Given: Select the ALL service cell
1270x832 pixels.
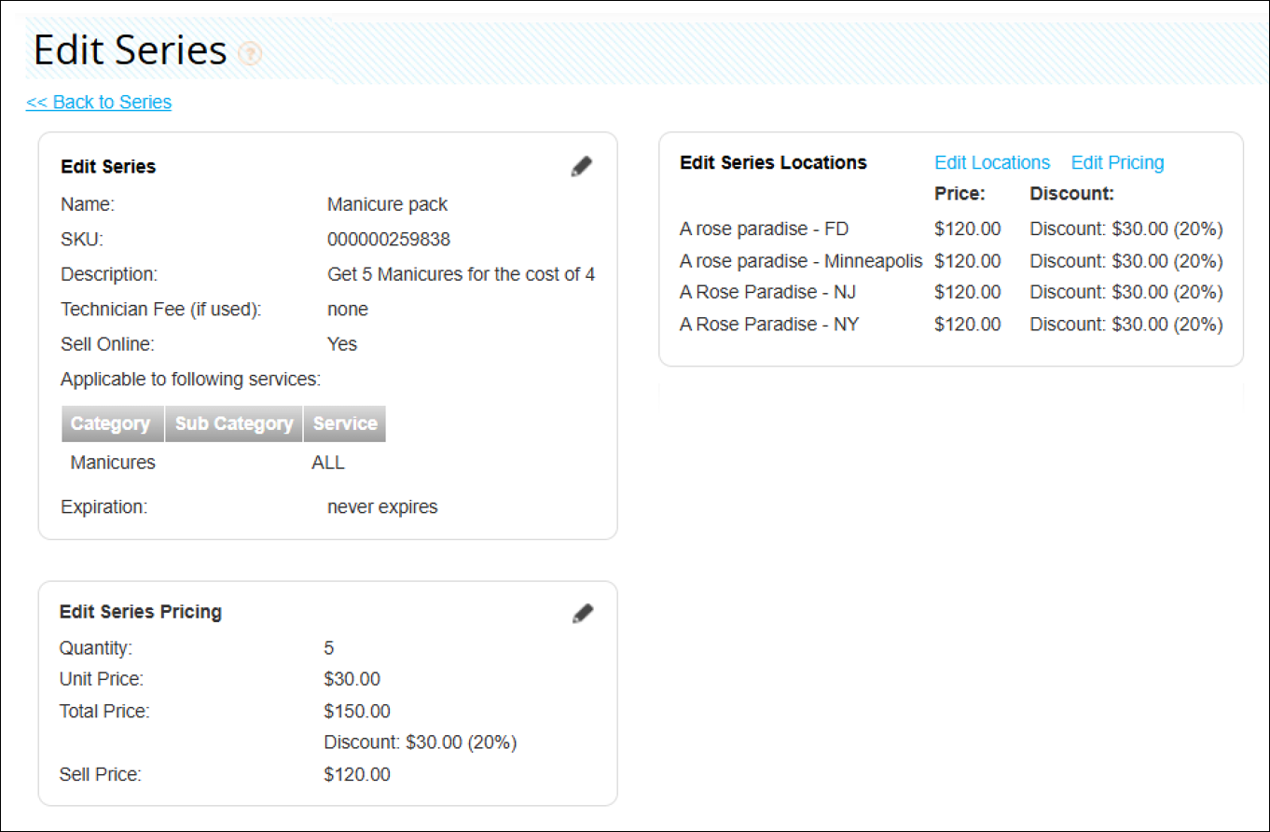Looking at the screenshot, I should (328, 463).
